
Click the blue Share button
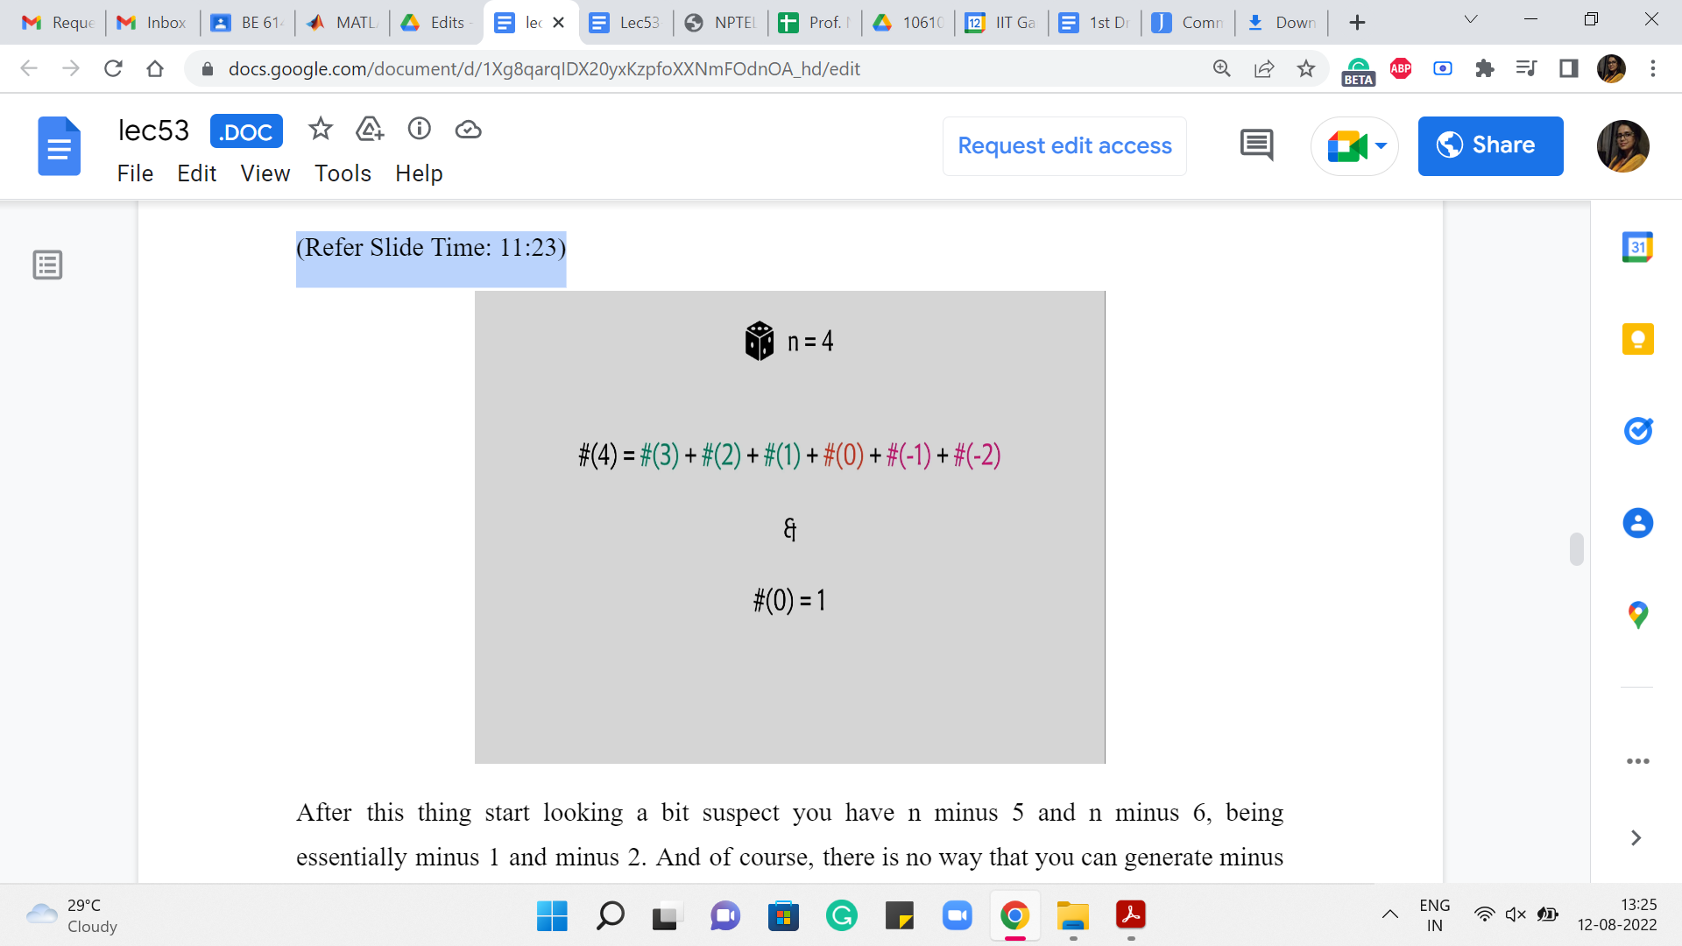tap(1490, 145)
